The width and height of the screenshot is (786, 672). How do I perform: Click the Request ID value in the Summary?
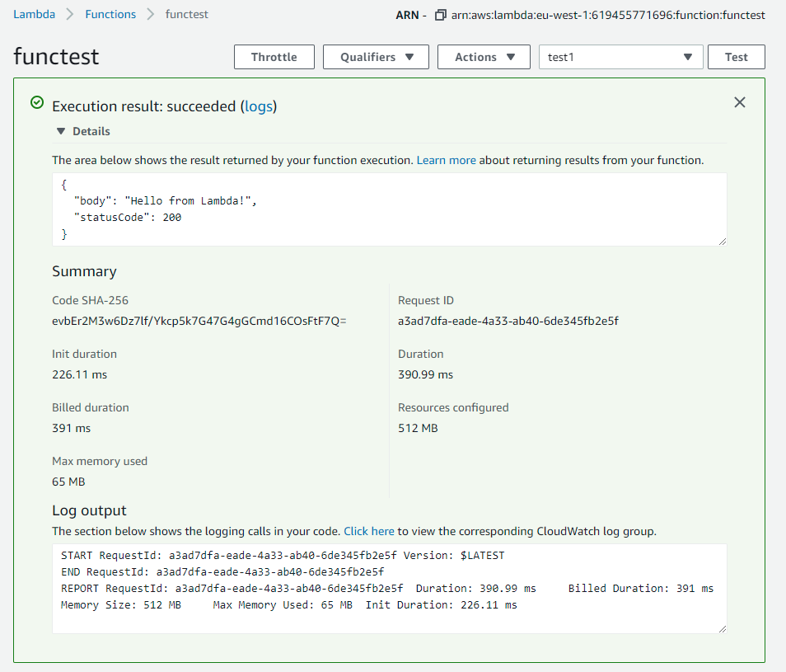pos(508,321)
